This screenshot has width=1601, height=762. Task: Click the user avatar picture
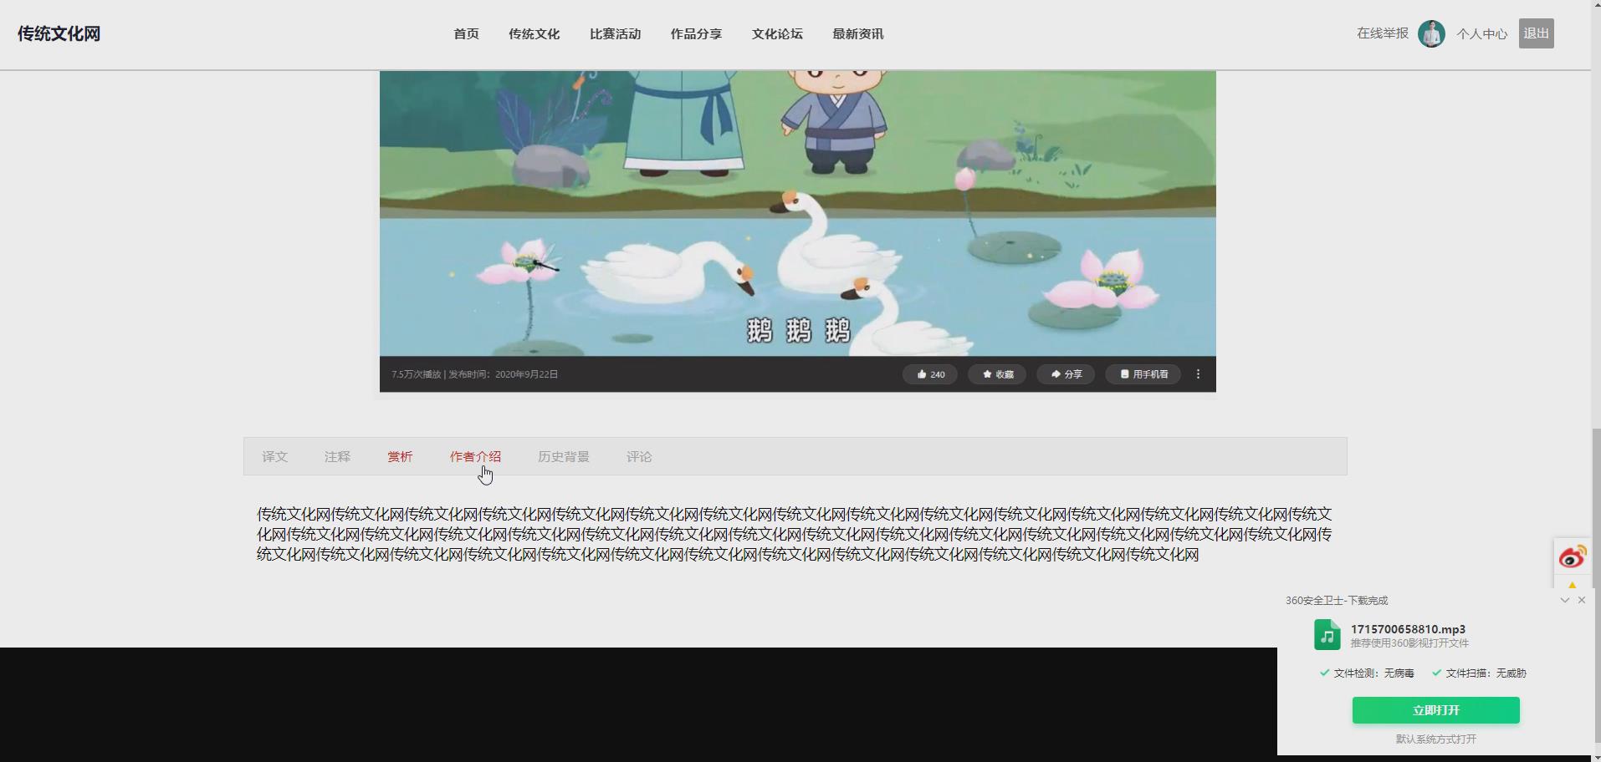pyautogui.click(x=1431, y=34)
